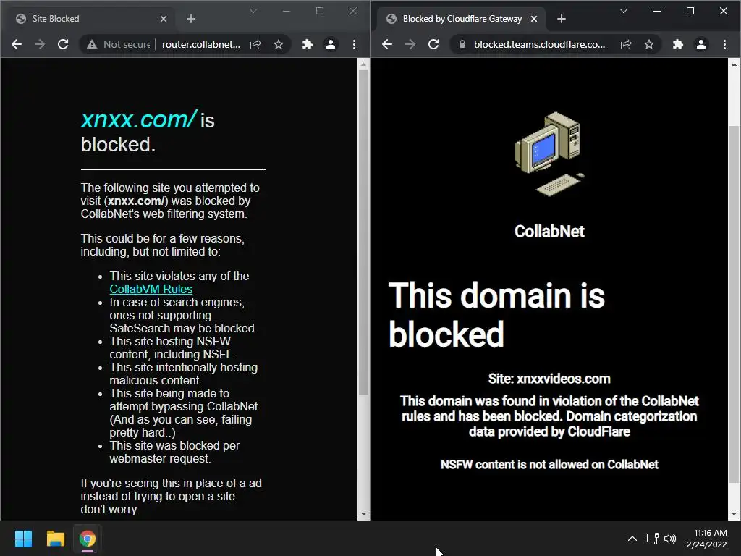Click the right window's scroll down arrow
741x556 pixels.
pos(734,514)
